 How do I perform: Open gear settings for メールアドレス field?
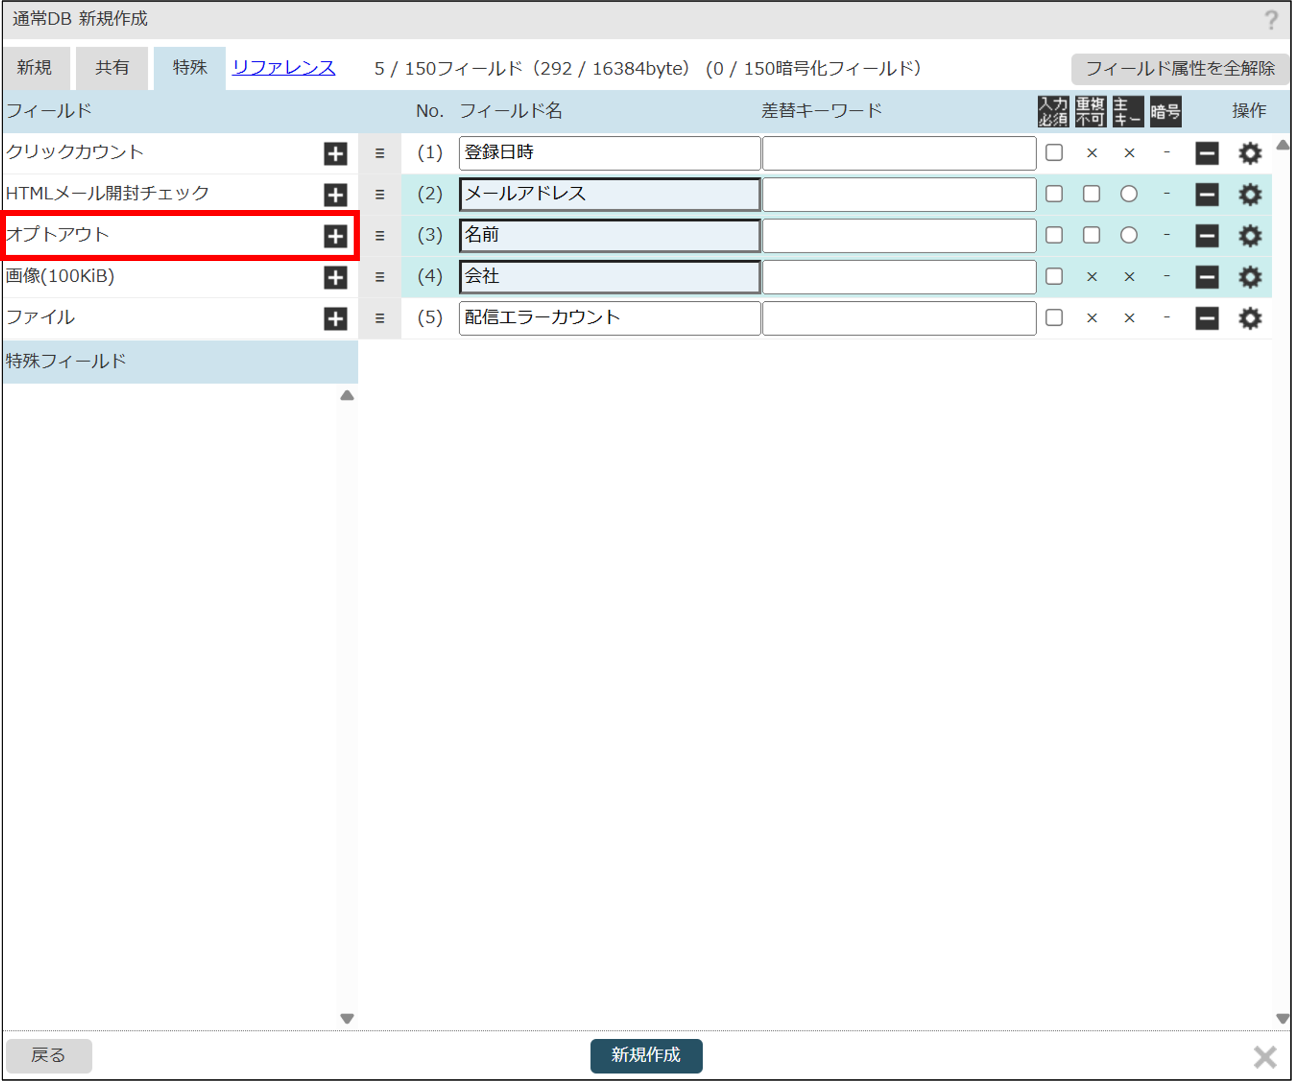click(1250, 195)
